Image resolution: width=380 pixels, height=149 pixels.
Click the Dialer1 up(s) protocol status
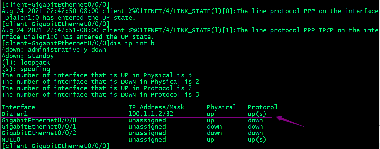(257, 114)
